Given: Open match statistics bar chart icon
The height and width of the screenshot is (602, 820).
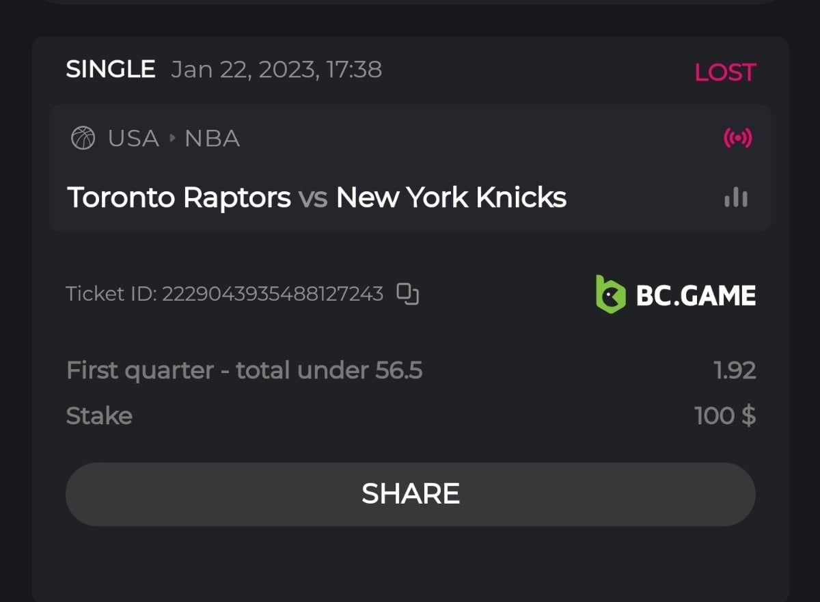Looking at the screenshot, I should click(736, 198).
